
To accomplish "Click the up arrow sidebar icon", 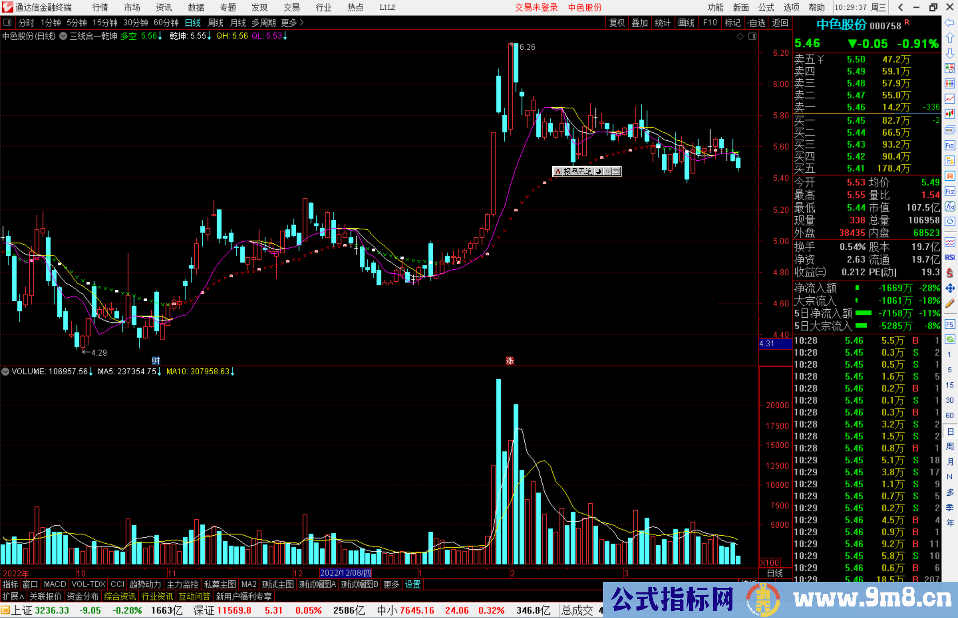I will click(x=950, y=38).
